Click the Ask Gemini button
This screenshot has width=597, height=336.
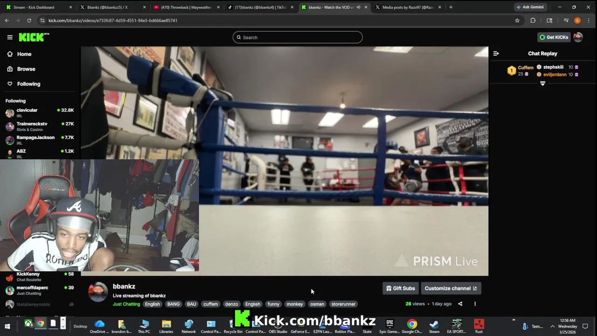coord(529,7)
